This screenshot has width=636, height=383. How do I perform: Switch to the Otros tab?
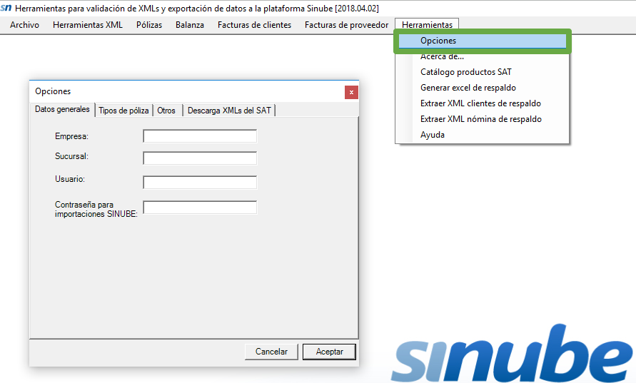(166, 111)
